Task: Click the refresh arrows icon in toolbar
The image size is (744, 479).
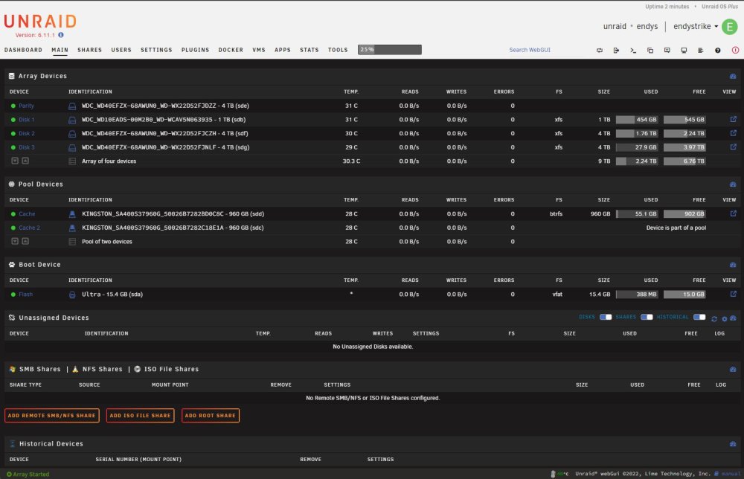Action: (599, 51)
